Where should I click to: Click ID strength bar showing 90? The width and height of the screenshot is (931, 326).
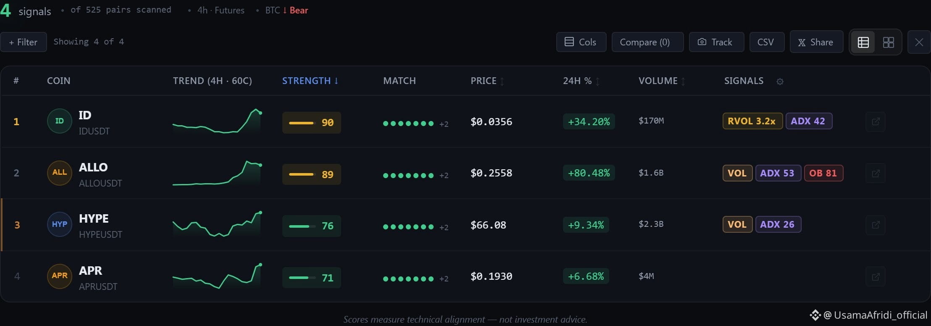click(311, 122)
